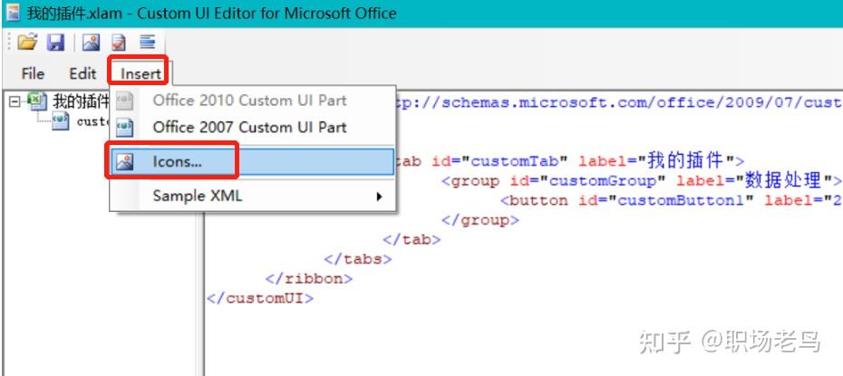Image resolution: width=843 pixels, height=376 pixels.
Task: Expand the Sample XML submenu arrow
Action: point(380,196)
